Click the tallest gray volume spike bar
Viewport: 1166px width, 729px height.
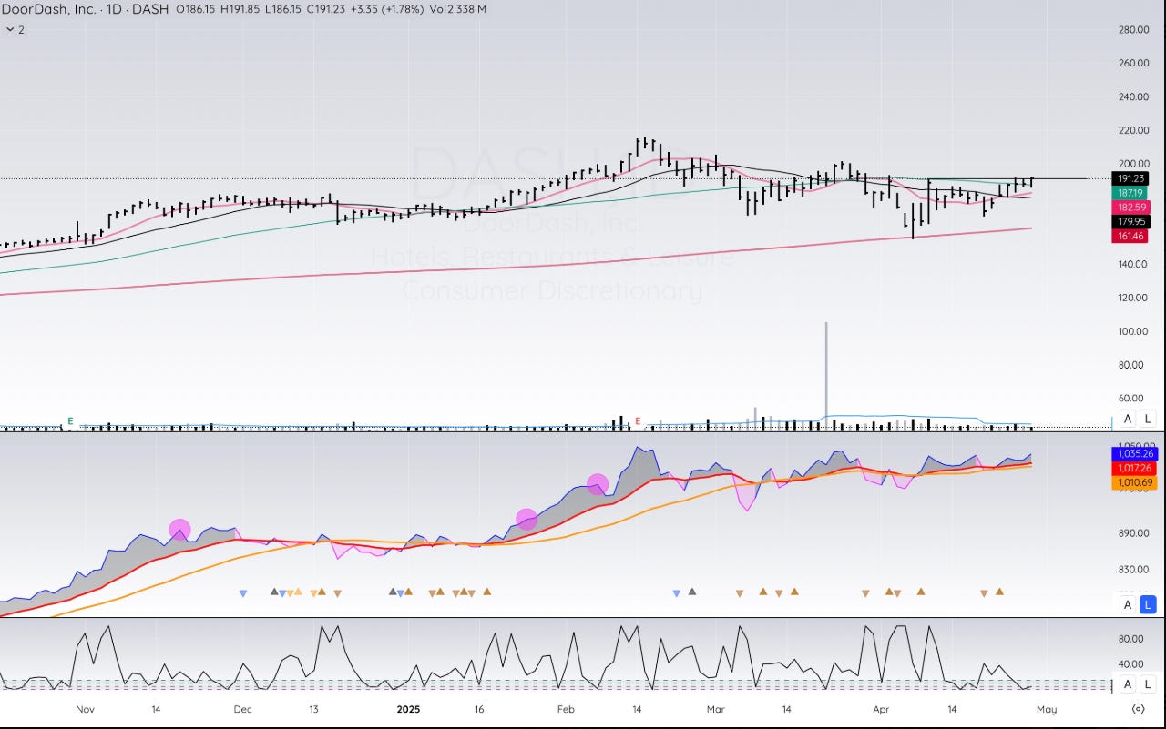[x=826, y=375]
